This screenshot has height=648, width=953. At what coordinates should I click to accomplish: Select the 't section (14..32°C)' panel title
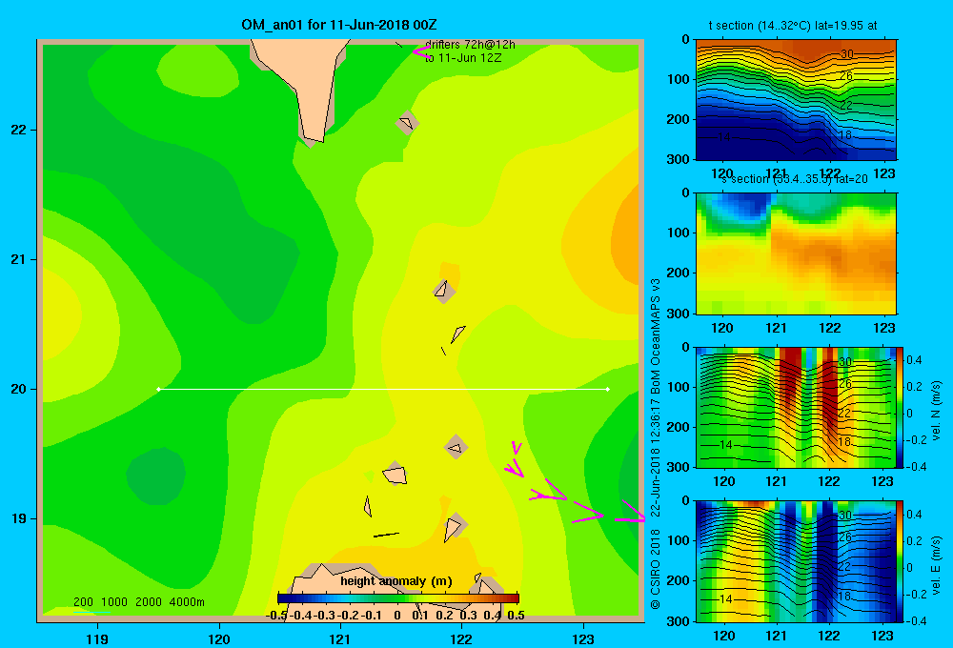tap(793, 26)
